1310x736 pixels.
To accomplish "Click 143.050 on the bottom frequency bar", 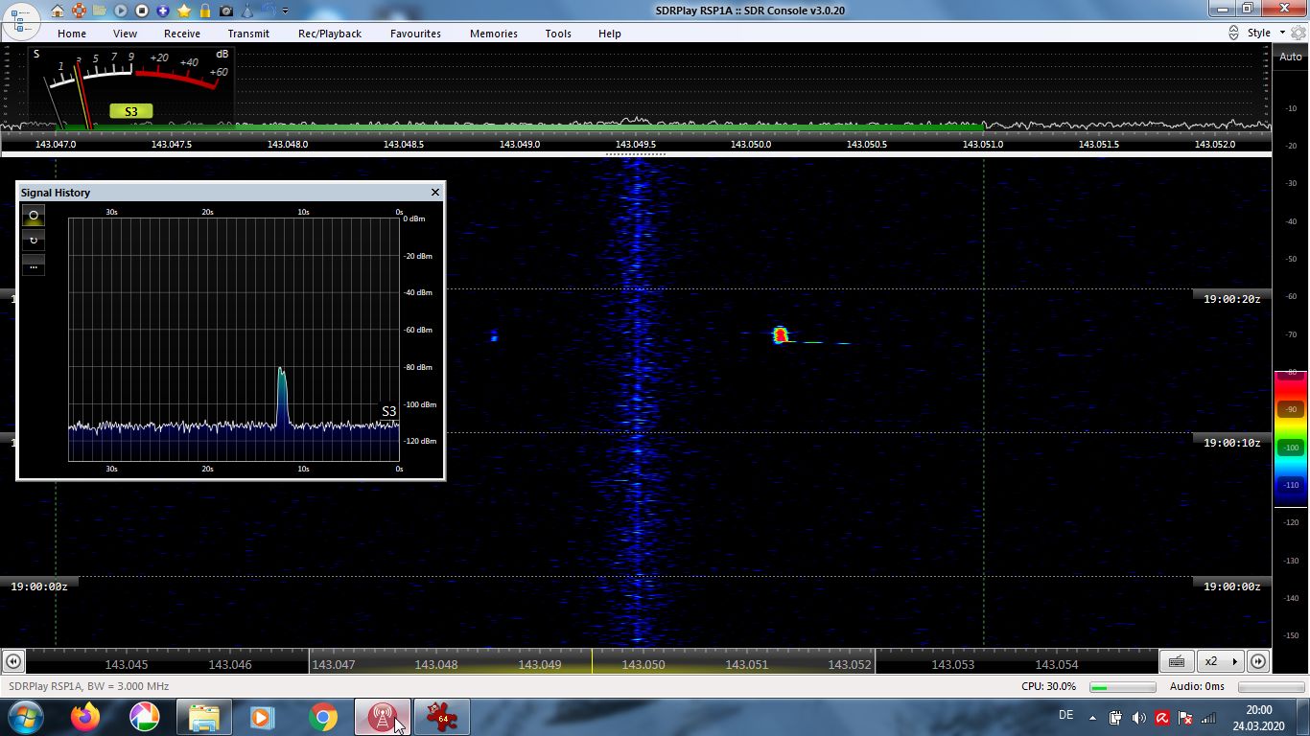I will 643,664.
